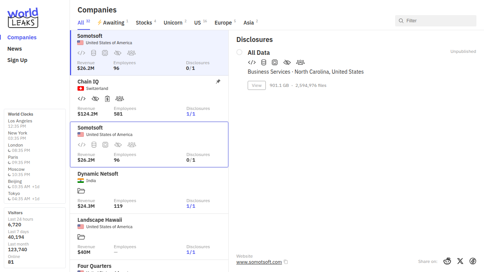Click the India flag on Dynamic Netsoft
Viewport: 484px width, 272px height.
tap(81, 181)
